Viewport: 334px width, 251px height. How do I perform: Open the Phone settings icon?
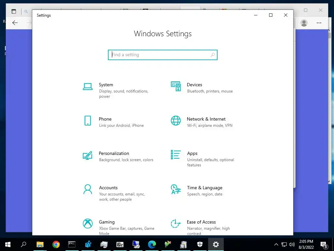pos(87,121)
